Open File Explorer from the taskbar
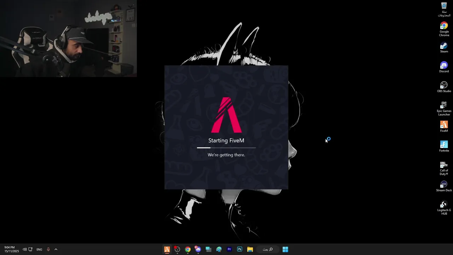 click(x=250, y=249)
